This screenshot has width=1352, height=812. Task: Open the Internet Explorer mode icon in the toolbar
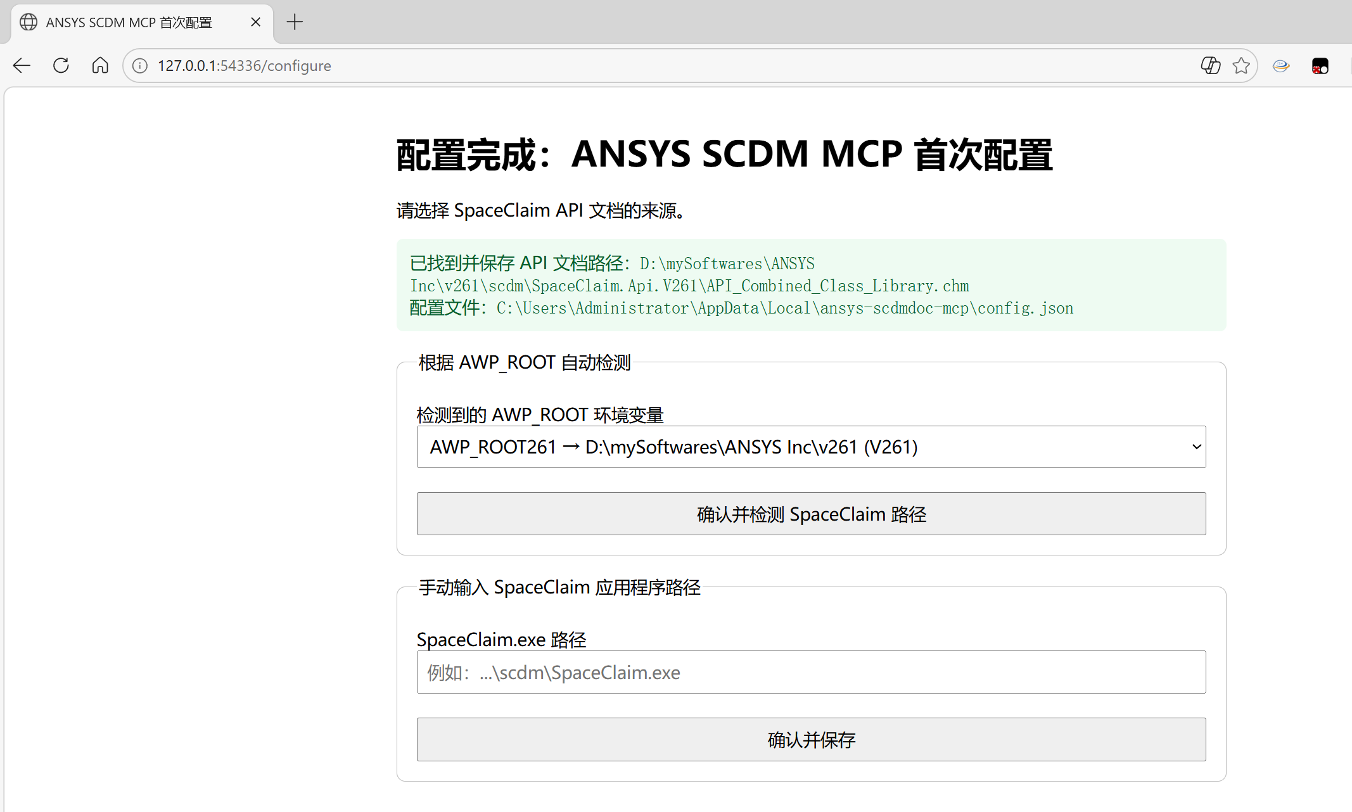1281,66
